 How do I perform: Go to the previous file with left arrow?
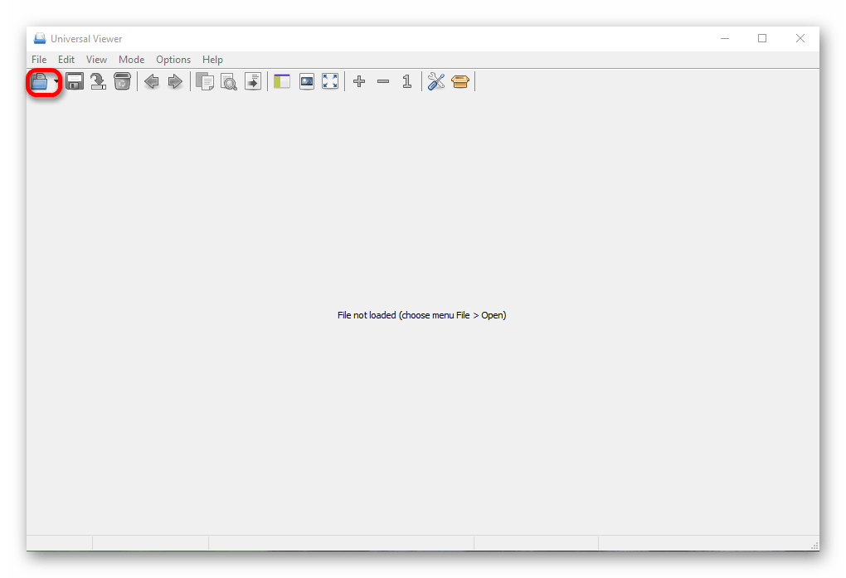152,81
